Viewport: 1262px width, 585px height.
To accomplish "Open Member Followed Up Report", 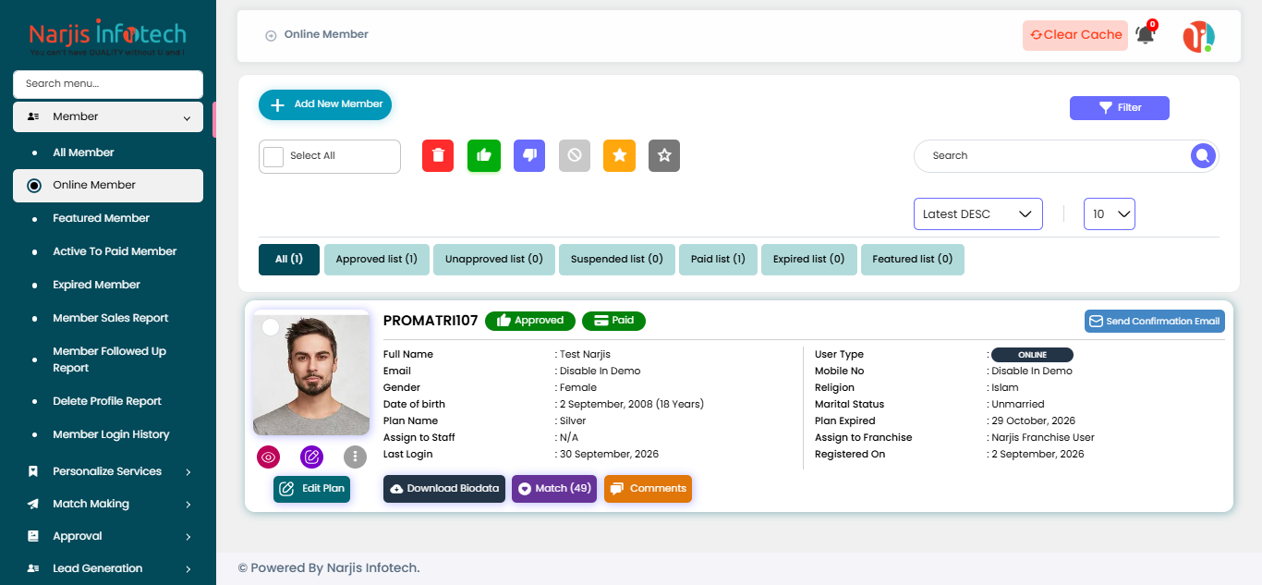I will tap(109, 360).
